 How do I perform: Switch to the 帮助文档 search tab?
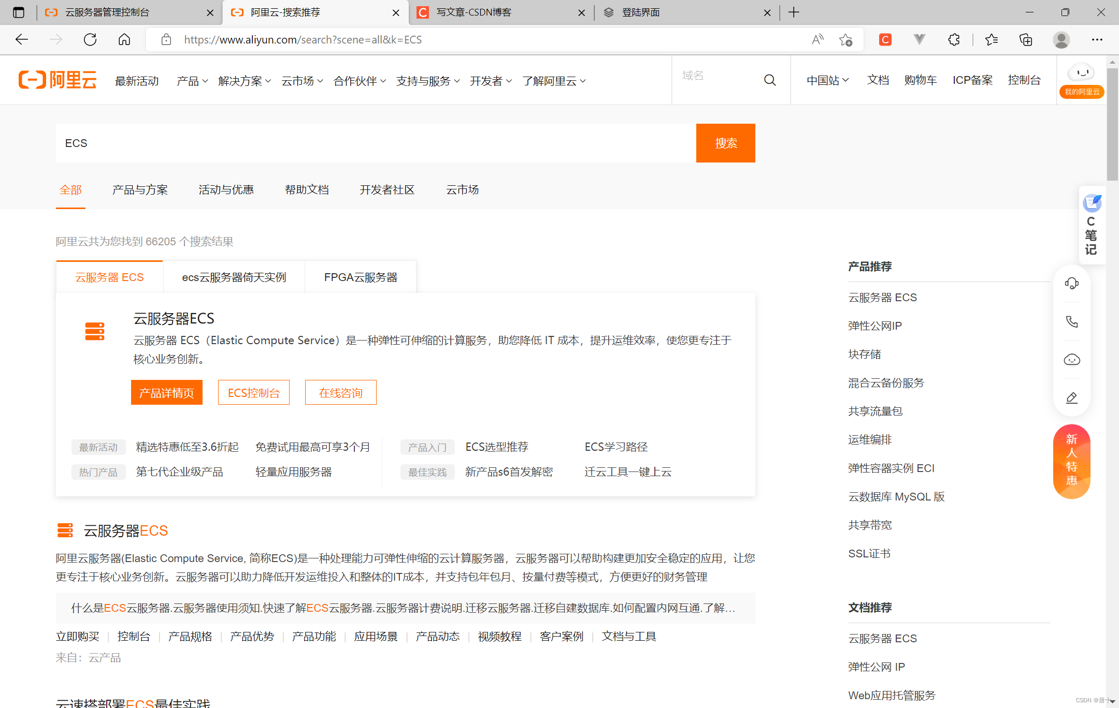tap(307, 190)
